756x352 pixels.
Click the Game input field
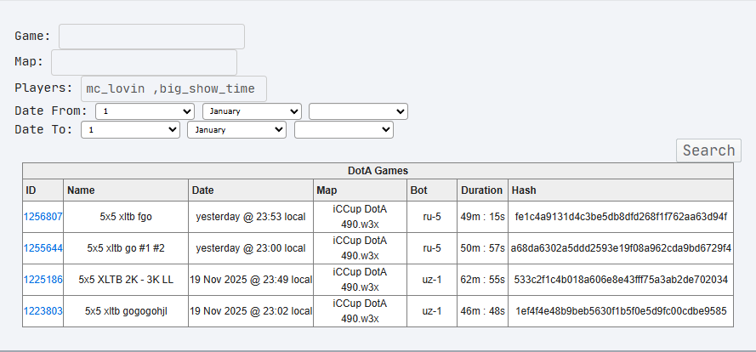point(151,37)
